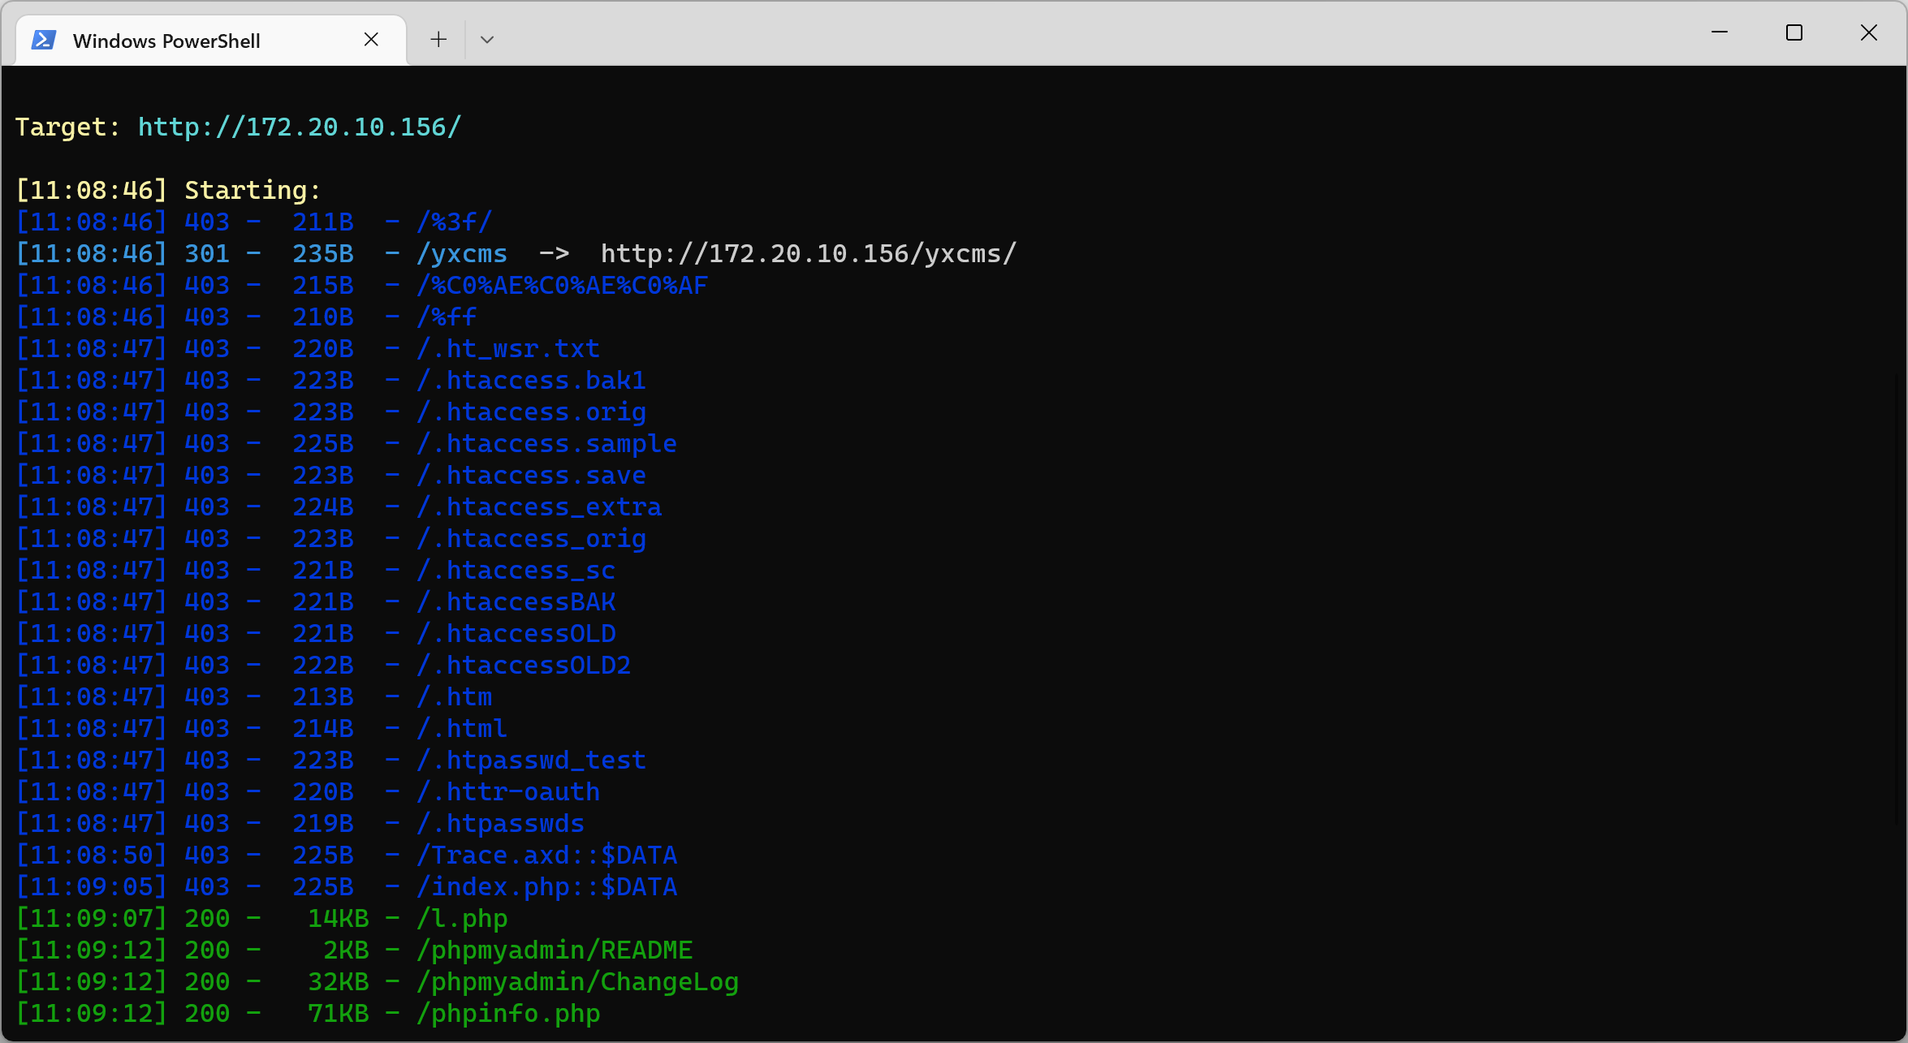Image resolution: width=1908 pixels, height=1043 pixels.
Task: Open a new terminal tab with the plus icon
Action: (438, 39)
